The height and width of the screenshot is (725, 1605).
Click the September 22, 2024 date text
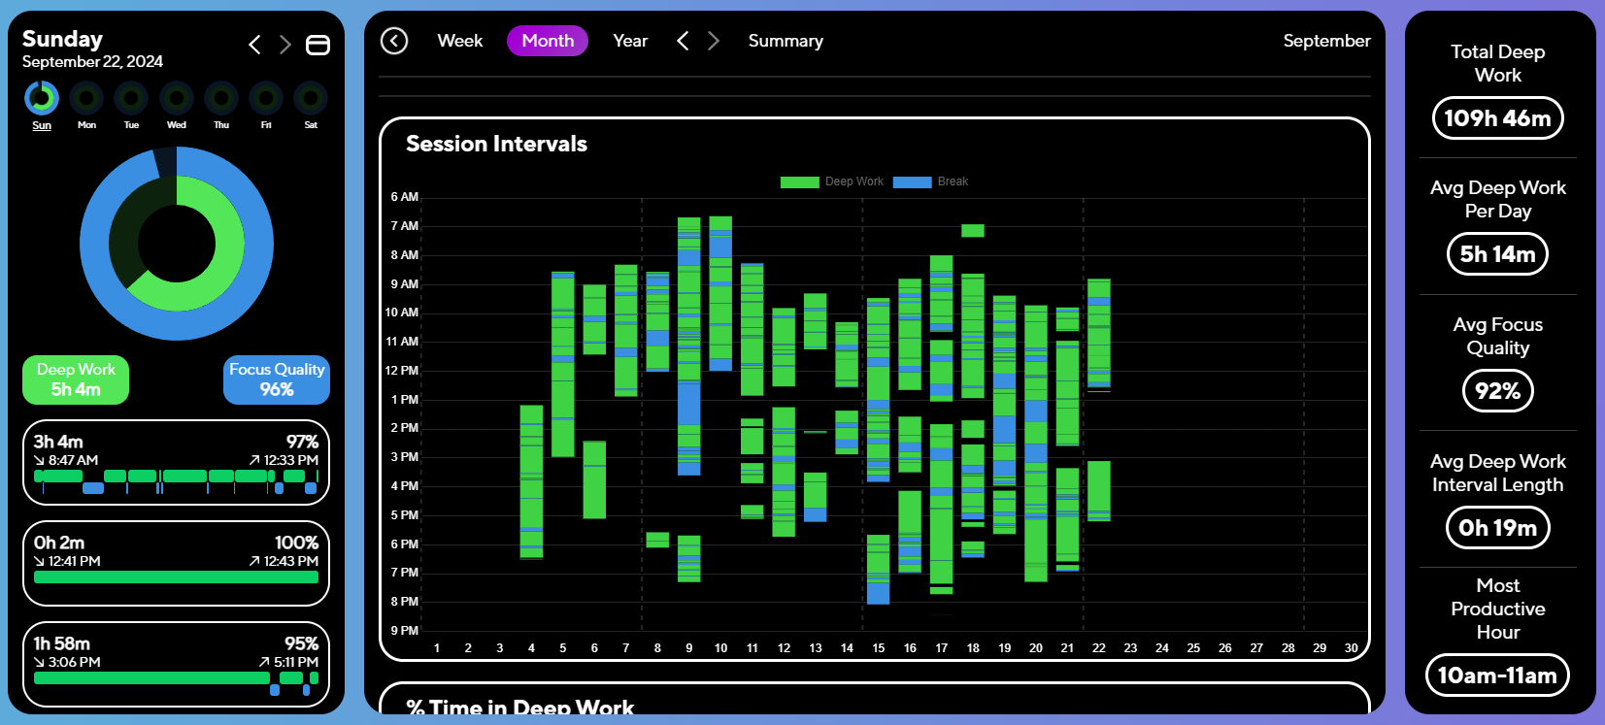(92, 61)
